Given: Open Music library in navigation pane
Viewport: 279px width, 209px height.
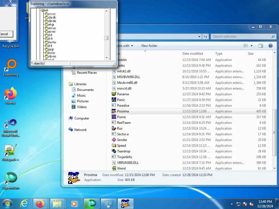Looking at the screenshot, I should point(79,96).
